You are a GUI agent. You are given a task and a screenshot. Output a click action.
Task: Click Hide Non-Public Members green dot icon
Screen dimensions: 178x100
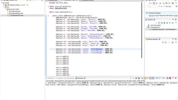170,23
